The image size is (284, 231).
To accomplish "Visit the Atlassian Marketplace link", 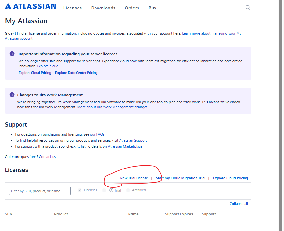I will point(125,146).
